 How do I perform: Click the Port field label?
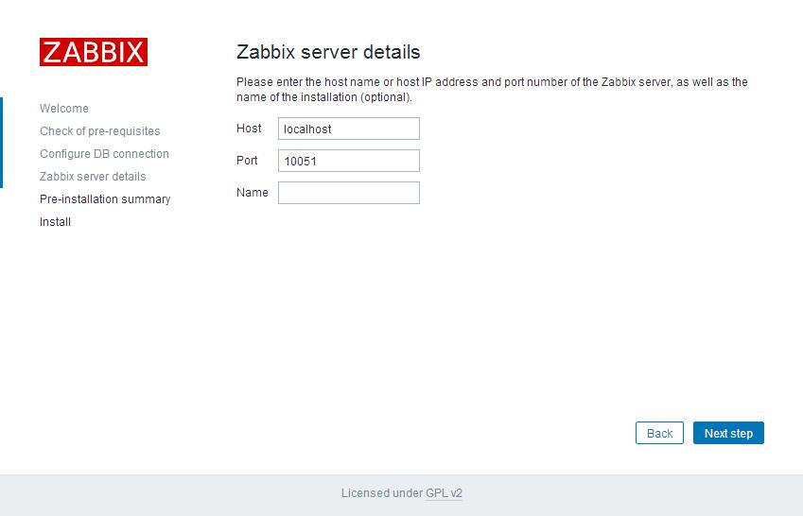247,160
